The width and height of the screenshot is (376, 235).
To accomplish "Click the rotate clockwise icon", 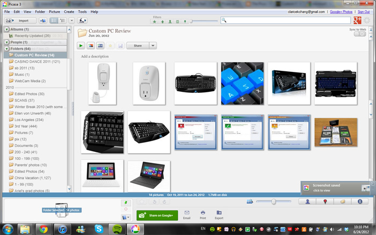I will [x=164, y=202].
